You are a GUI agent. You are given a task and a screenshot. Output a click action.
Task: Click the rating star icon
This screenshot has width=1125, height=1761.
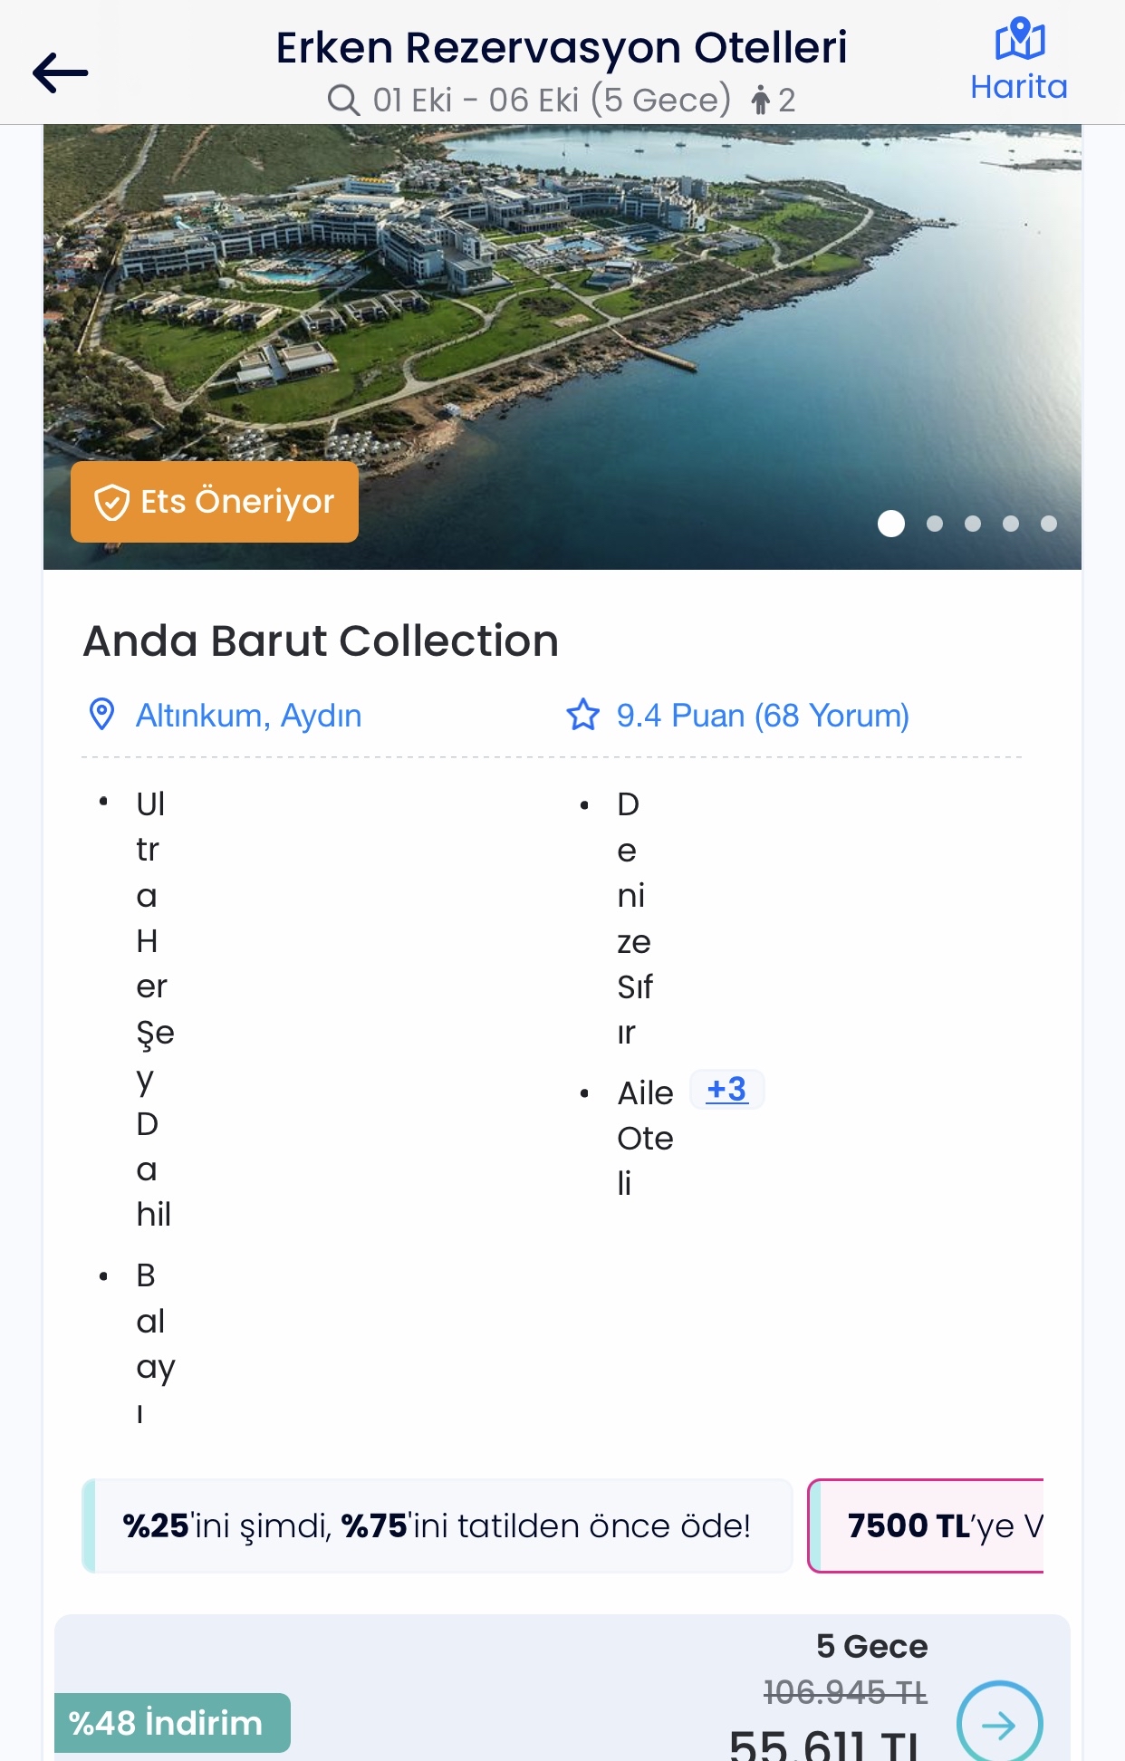click(582, 715)
